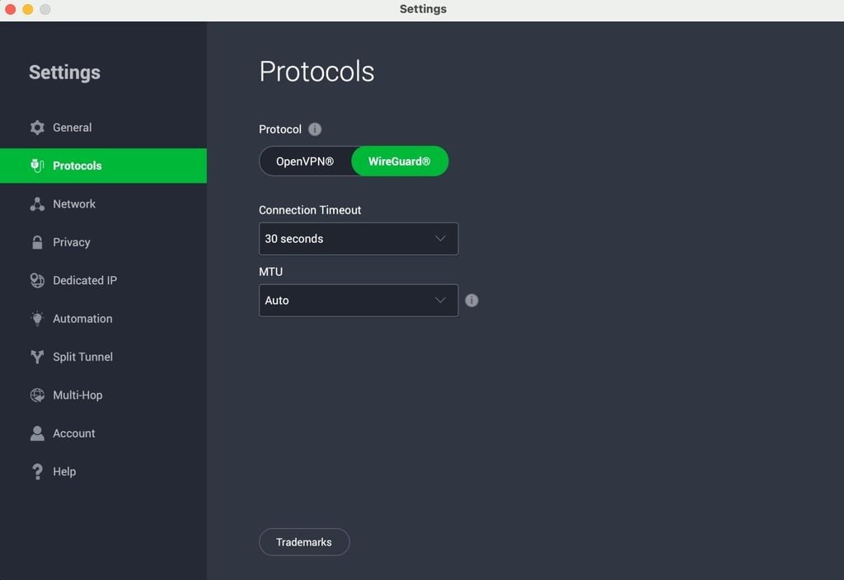Click the Privacy padlock icon
The width and height of the screenshot is (844, 580).
click(x=37, y=242)
